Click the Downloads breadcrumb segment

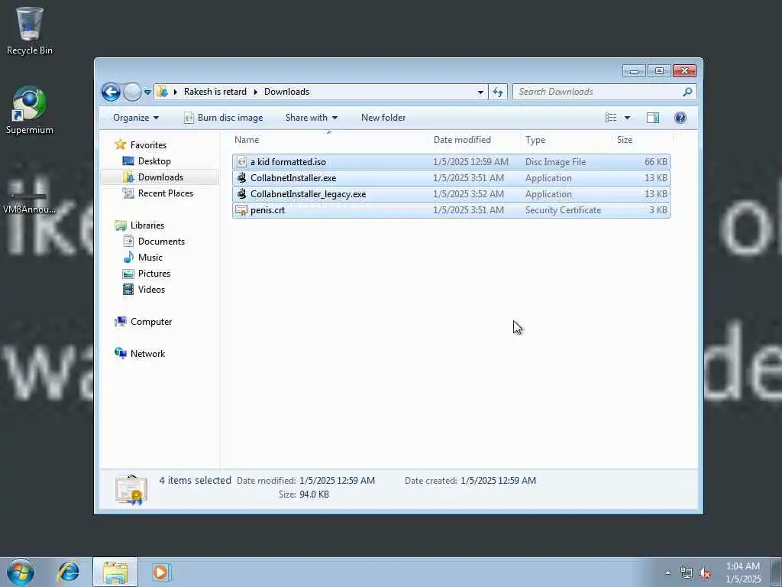tap(287, 92)
